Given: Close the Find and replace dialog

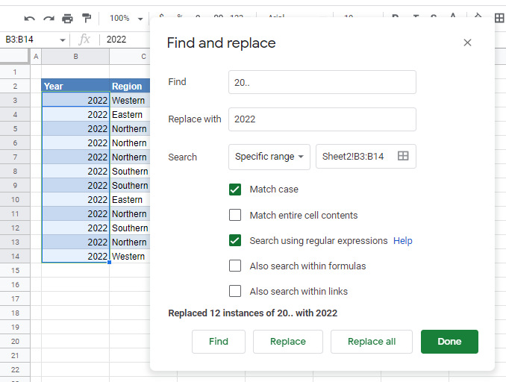Looking at the screenshot, I should click(x=467, y=43).
